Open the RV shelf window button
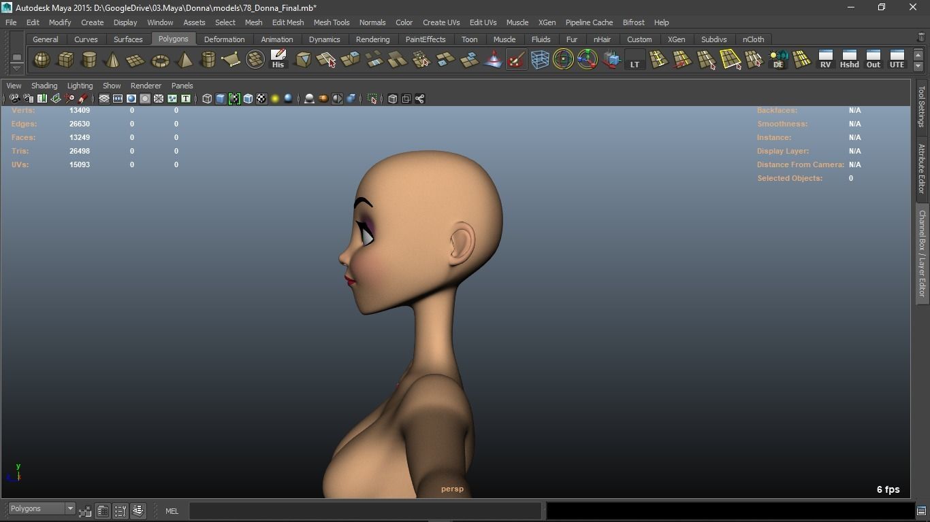 (x=825, y=60)
